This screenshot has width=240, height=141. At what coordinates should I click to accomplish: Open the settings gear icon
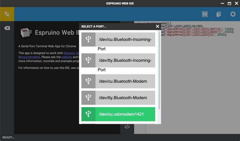pyautogui.click(x=233, y=14)
